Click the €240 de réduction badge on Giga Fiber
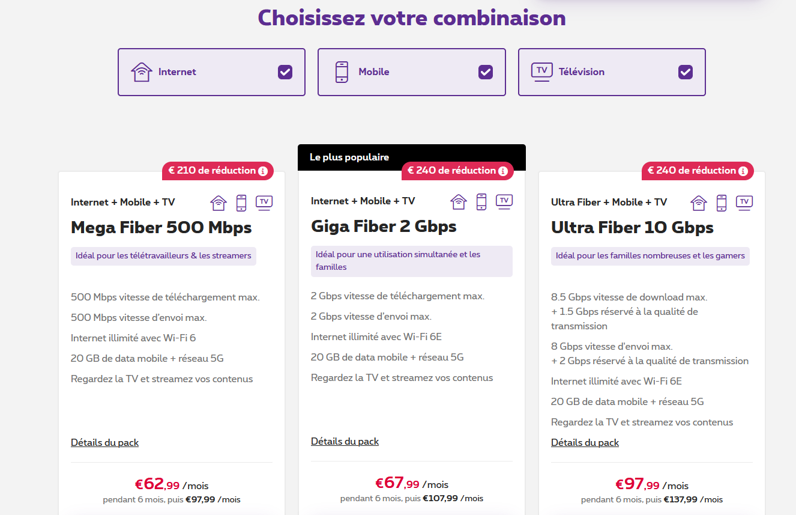796x515 pixels. pyautogui.click(x=451, y=171)
